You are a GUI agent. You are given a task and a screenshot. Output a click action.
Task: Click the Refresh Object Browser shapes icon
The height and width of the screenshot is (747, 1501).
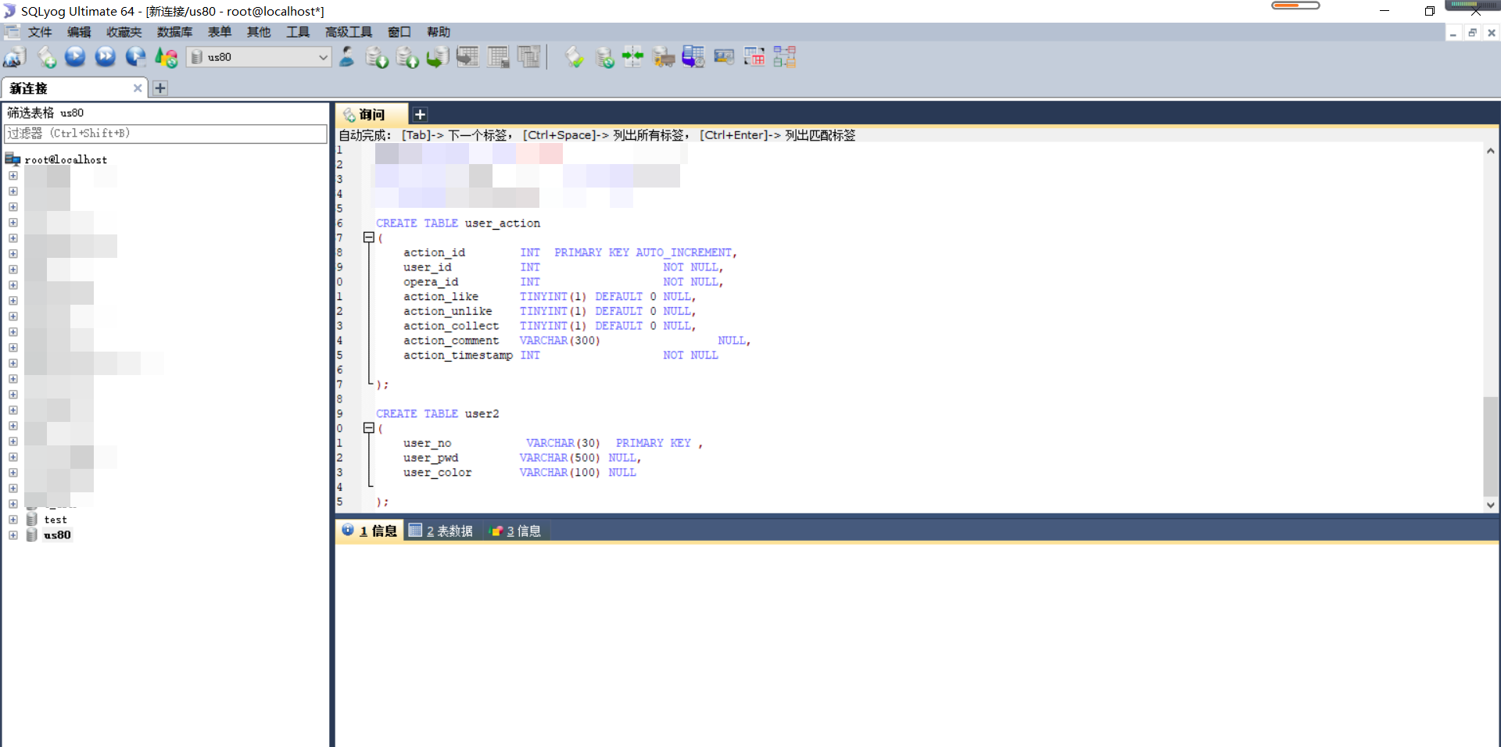[166, 57]
